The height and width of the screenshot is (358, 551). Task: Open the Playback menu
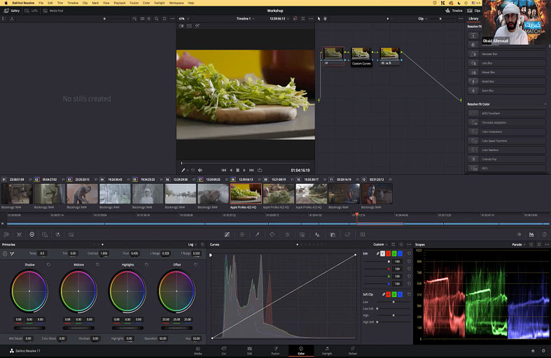tap(120, 3)
